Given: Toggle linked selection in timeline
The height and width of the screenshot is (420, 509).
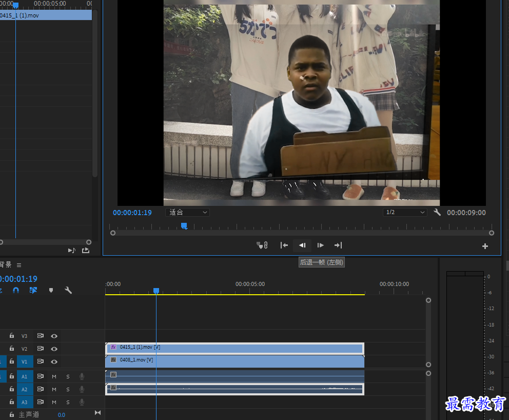Looking at the screenshot, I should pos(33,290).
